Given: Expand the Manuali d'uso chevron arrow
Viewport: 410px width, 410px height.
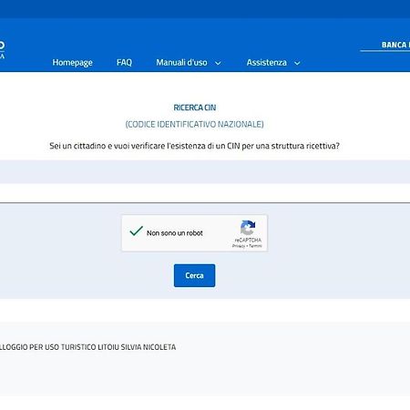Looking at the screenshot, I should click(x=218, y=63).
